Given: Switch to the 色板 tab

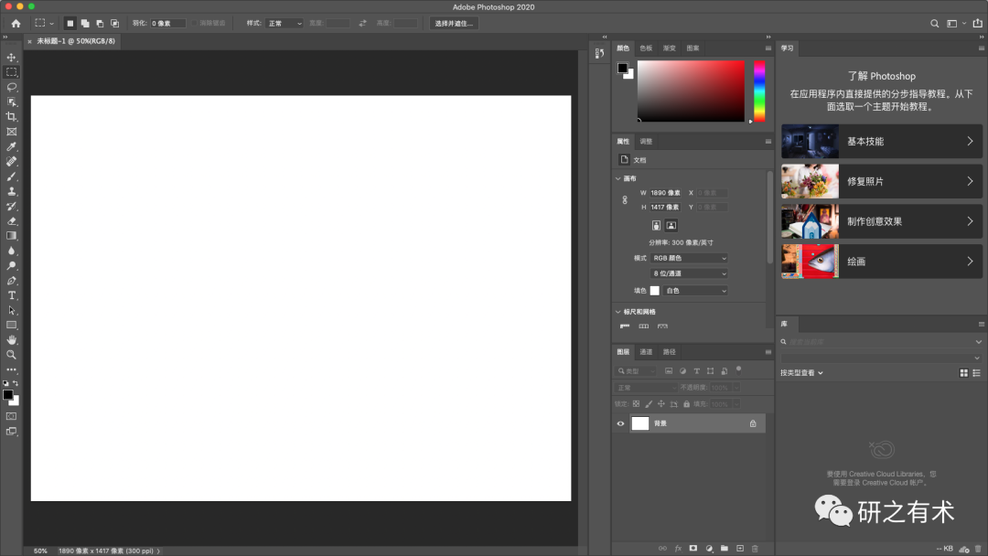Looking at the screenshot, I should 646,48.
